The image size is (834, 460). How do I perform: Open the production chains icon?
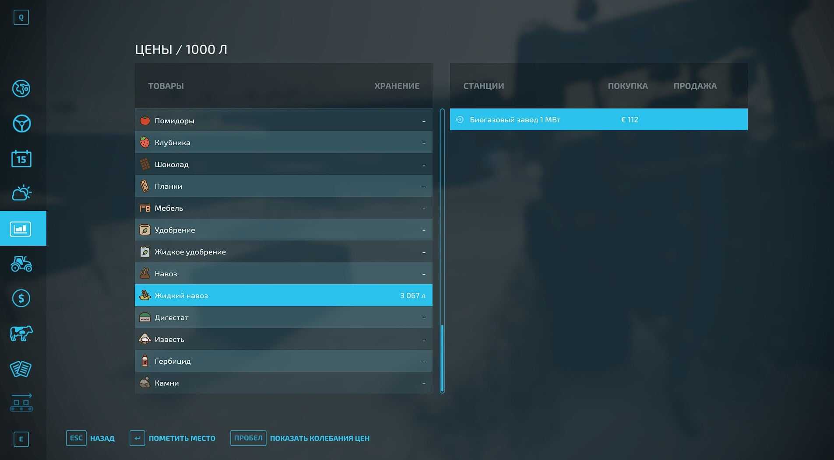click(21, 403)
